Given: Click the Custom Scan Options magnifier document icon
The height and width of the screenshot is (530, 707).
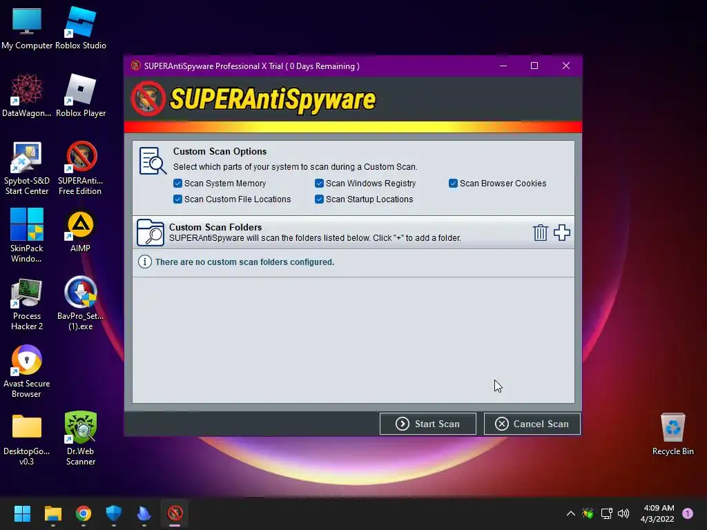Looking at the screenshot, I should [x=153, y=160].
